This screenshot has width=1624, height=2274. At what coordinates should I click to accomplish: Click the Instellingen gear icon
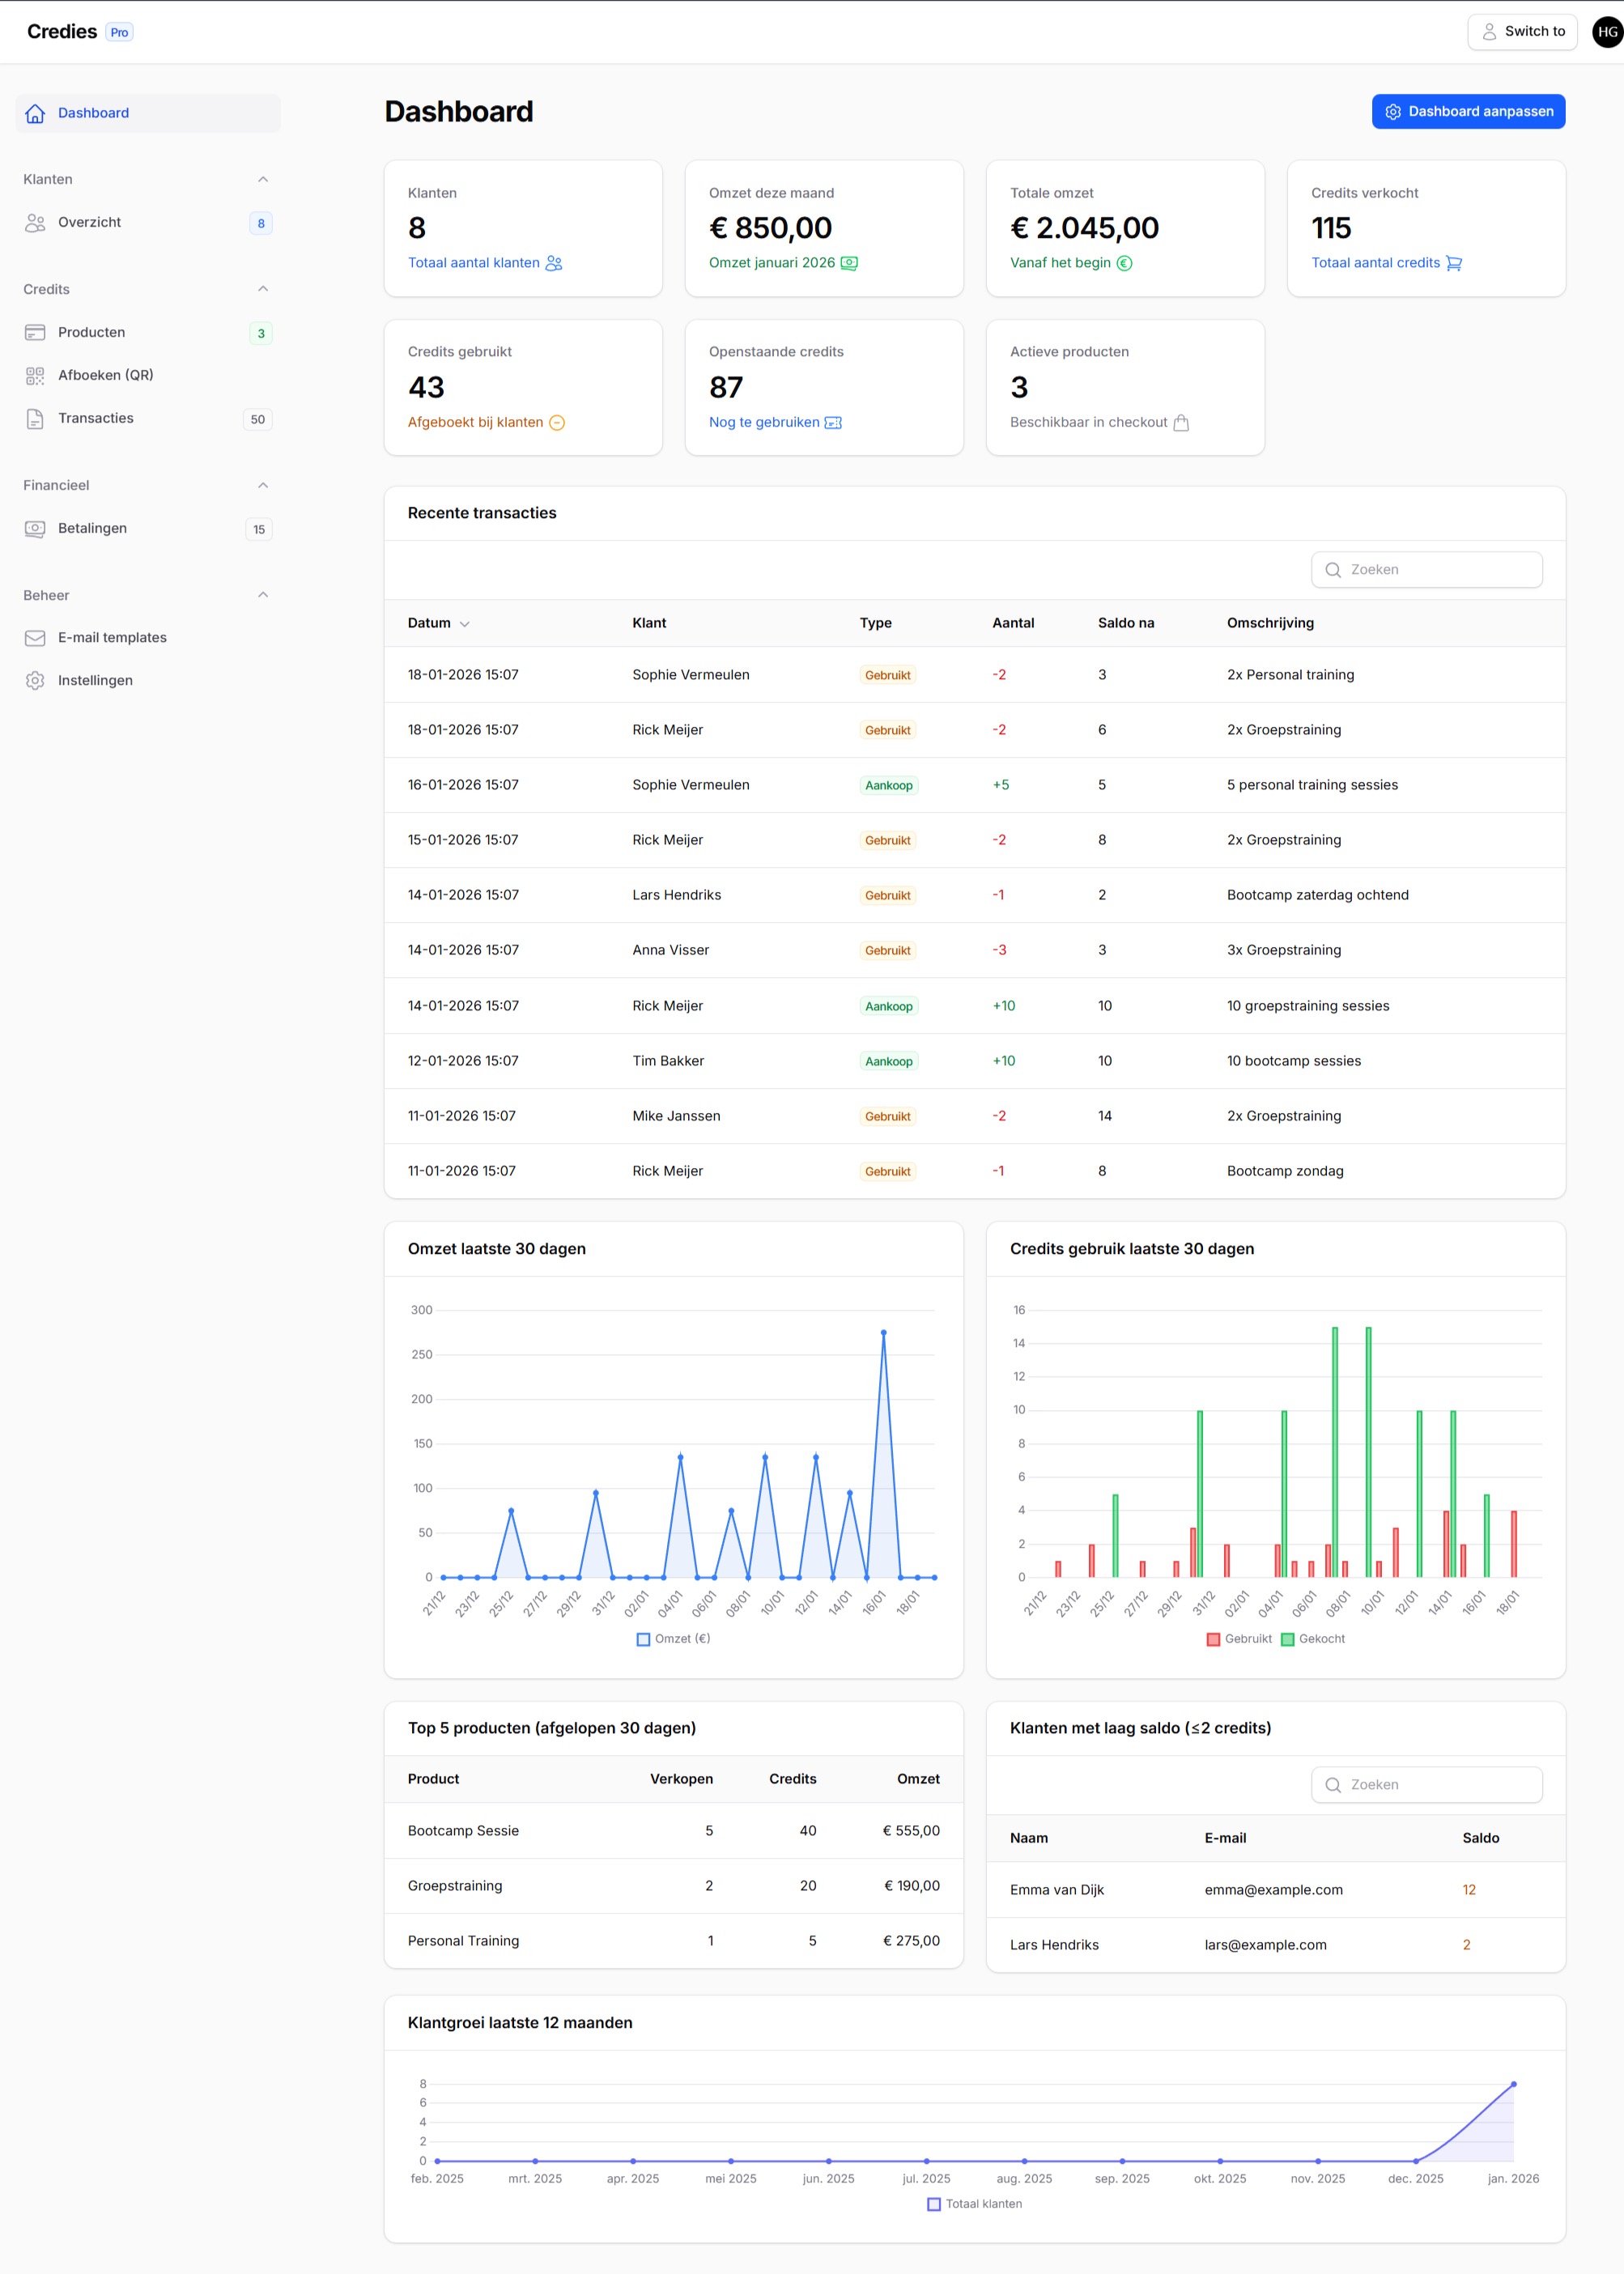(35, 681)
